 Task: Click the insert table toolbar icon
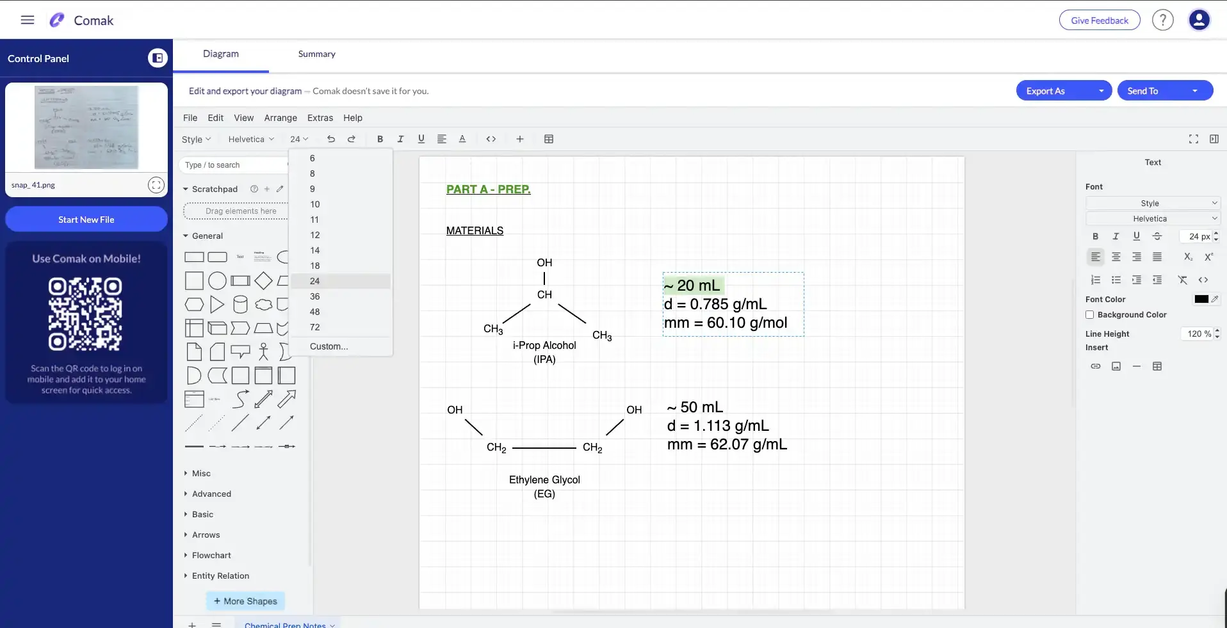pyautogui.click(x=549, y=139)
